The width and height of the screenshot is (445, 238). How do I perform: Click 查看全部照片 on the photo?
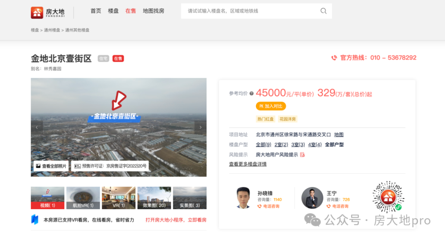click(x=51, y=166)
